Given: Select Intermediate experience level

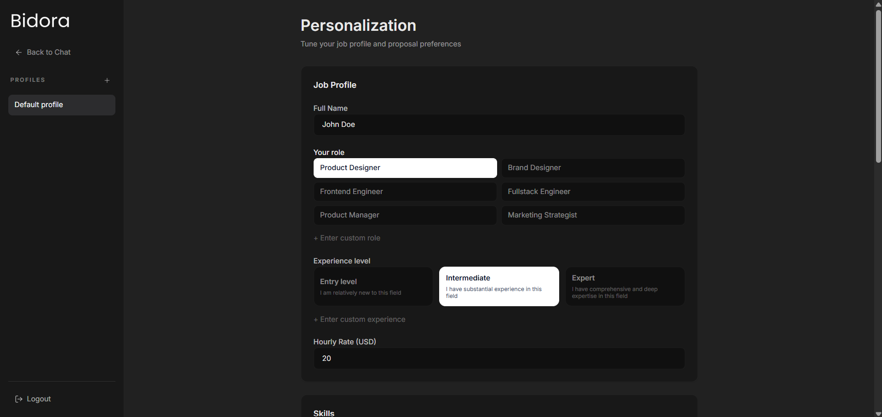Looking at the screenshot, I should 498,286.
